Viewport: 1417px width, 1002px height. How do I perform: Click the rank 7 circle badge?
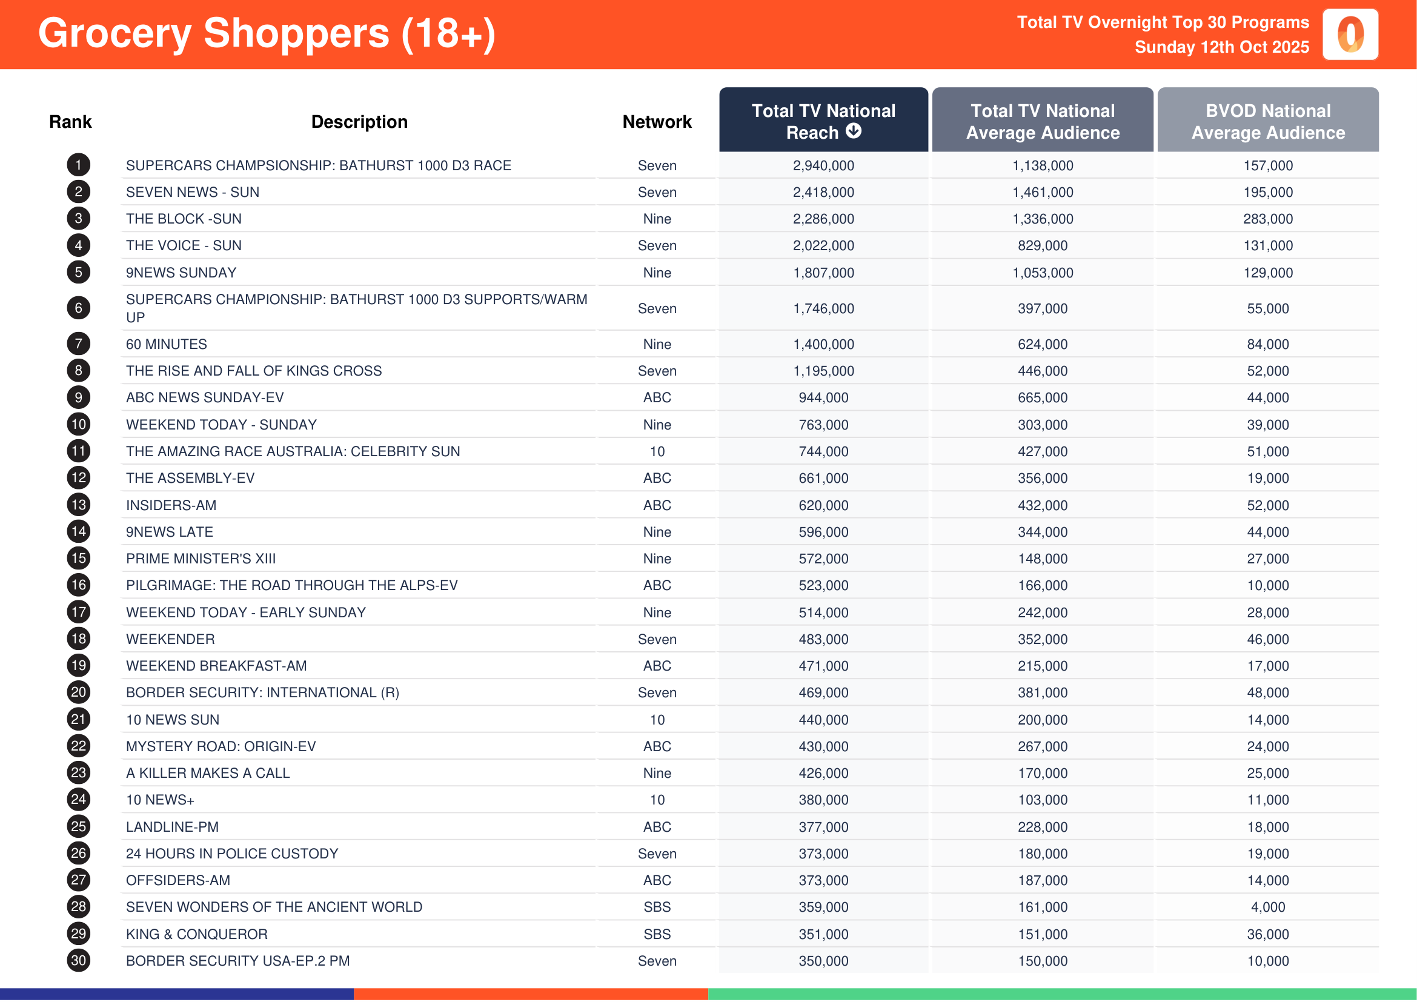tap(78, 343)
